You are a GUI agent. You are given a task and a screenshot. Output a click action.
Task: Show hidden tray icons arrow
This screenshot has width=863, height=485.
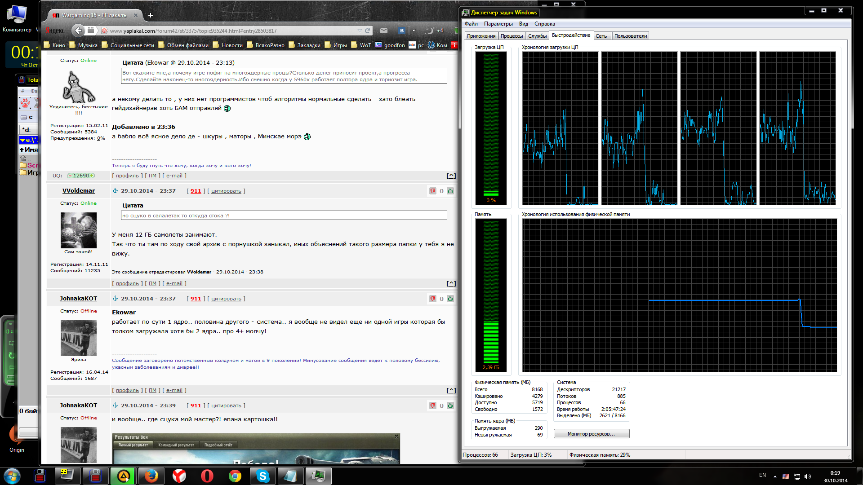775,476
